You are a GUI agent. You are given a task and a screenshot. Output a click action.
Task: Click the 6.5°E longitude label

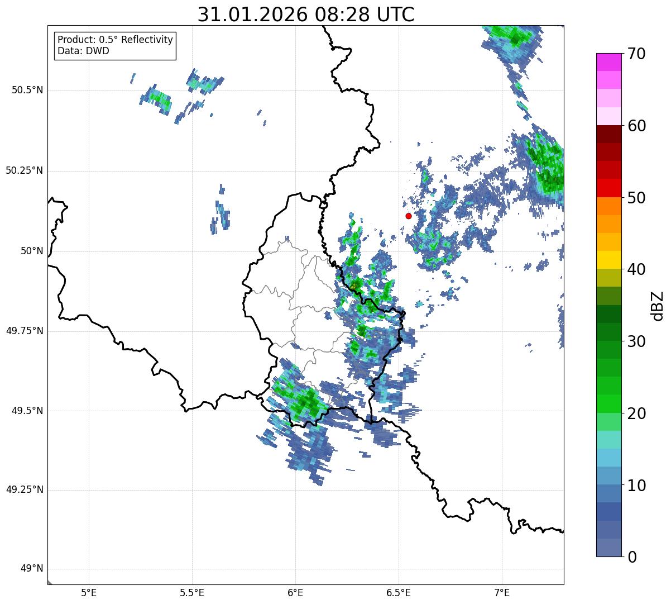pos(399,592)
